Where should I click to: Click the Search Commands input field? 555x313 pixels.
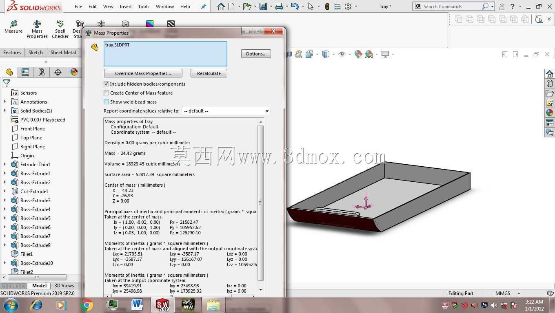(452, 7)
